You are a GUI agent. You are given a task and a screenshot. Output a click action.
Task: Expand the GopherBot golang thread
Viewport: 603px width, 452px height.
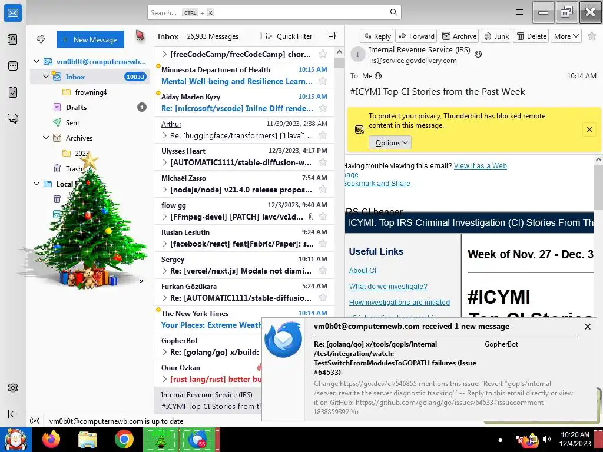tap(165, 352)
